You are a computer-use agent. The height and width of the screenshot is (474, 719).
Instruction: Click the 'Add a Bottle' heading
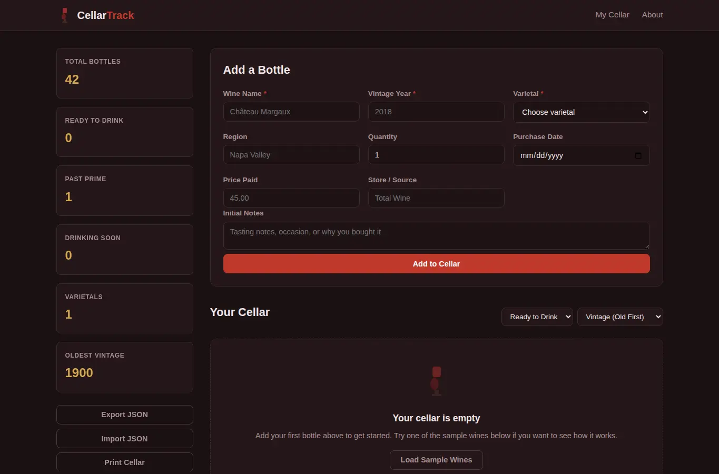pyautogui.click(x=257, y=70)
